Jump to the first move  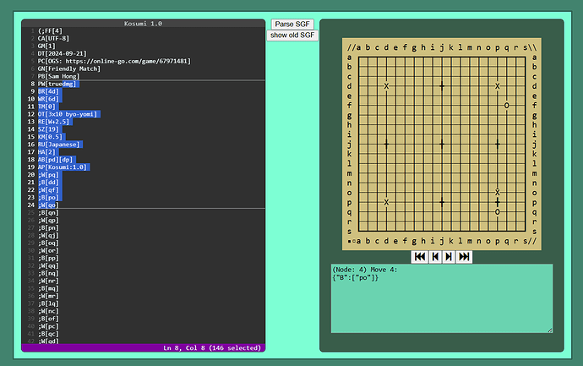419,257
